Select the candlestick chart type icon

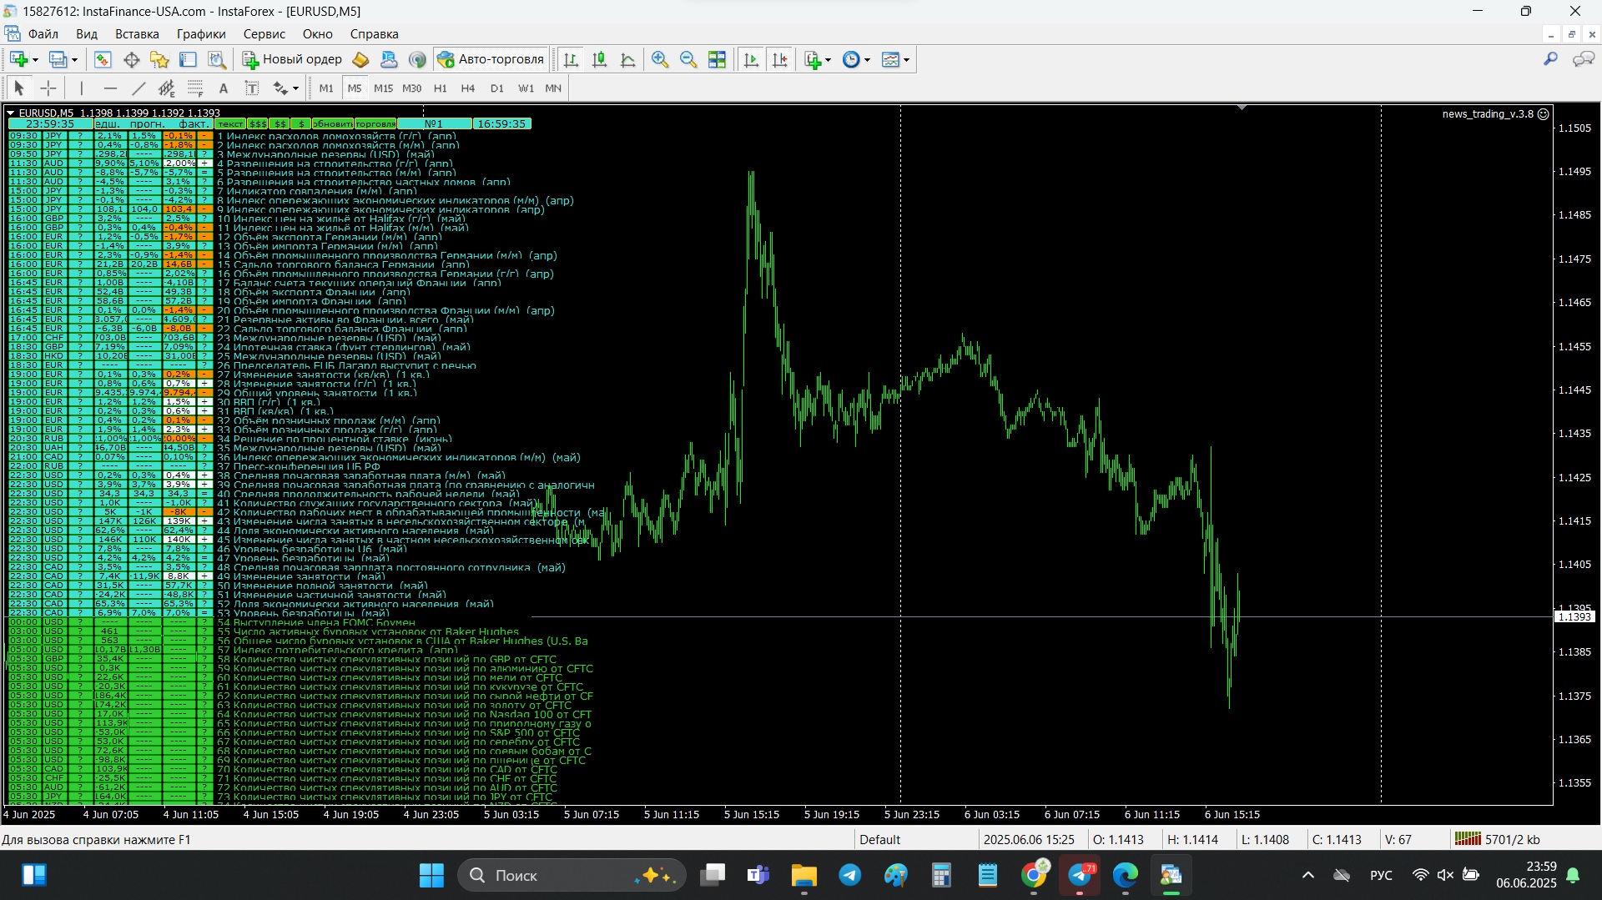point(599,59)
